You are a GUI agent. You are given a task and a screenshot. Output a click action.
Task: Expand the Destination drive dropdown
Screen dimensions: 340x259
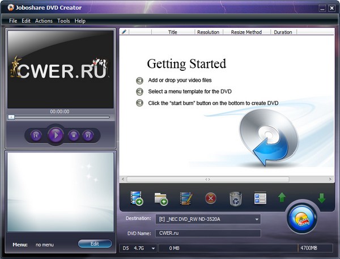[x=257, y=219]
